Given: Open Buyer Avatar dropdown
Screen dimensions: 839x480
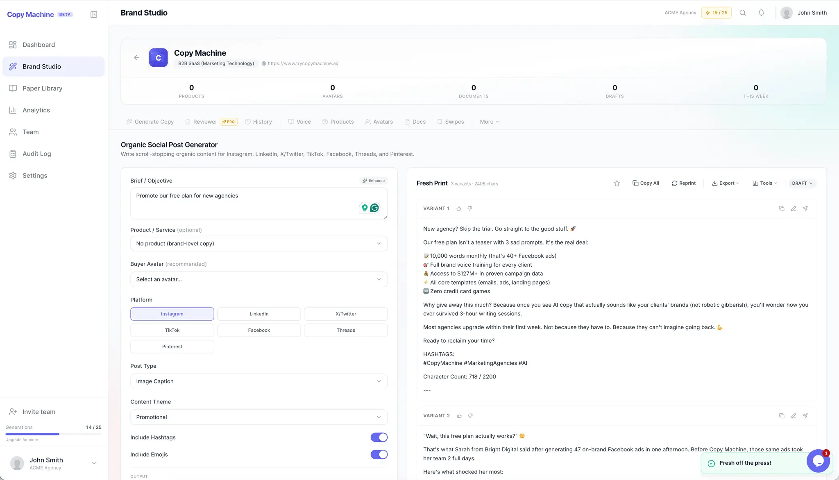Looking at the screenshot, I should click(259, 279).
